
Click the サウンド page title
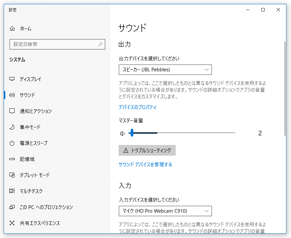pos(133,28)
